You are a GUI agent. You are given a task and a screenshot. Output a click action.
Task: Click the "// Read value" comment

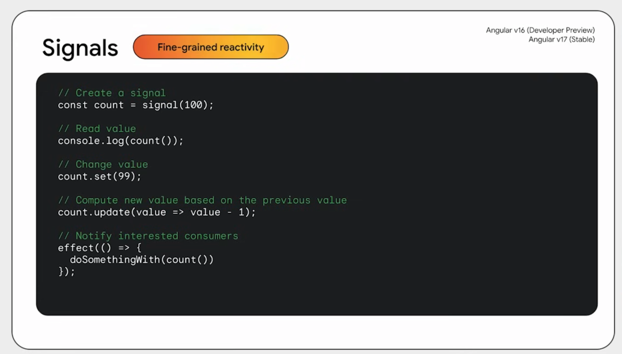point(97,128)
